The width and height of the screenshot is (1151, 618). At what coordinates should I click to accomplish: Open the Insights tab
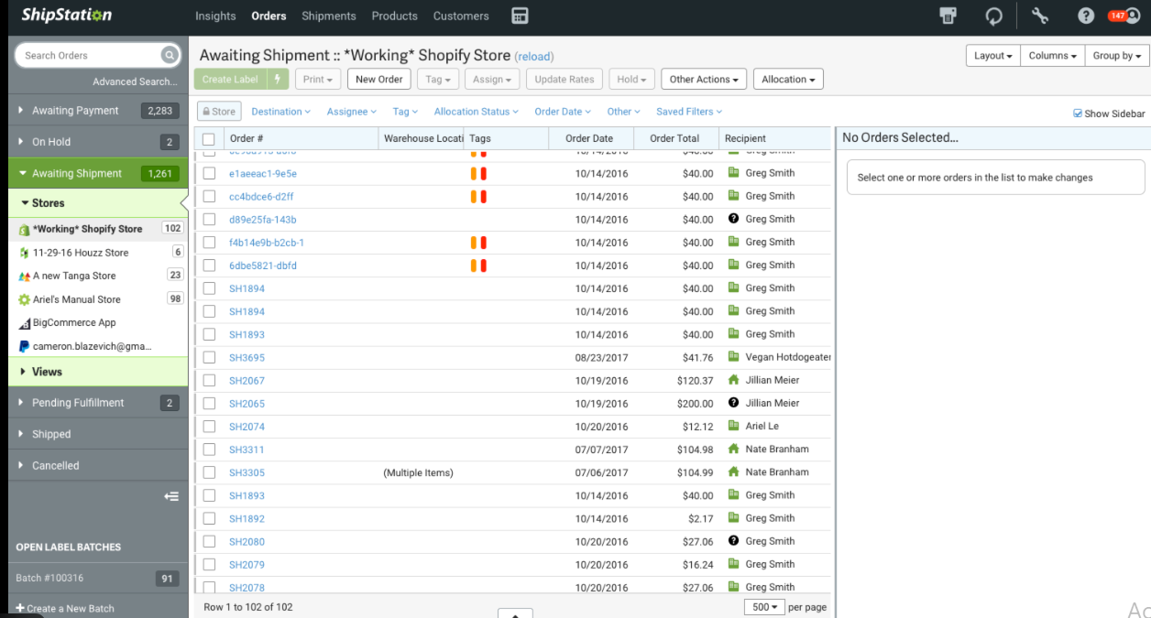pos(215,16)
